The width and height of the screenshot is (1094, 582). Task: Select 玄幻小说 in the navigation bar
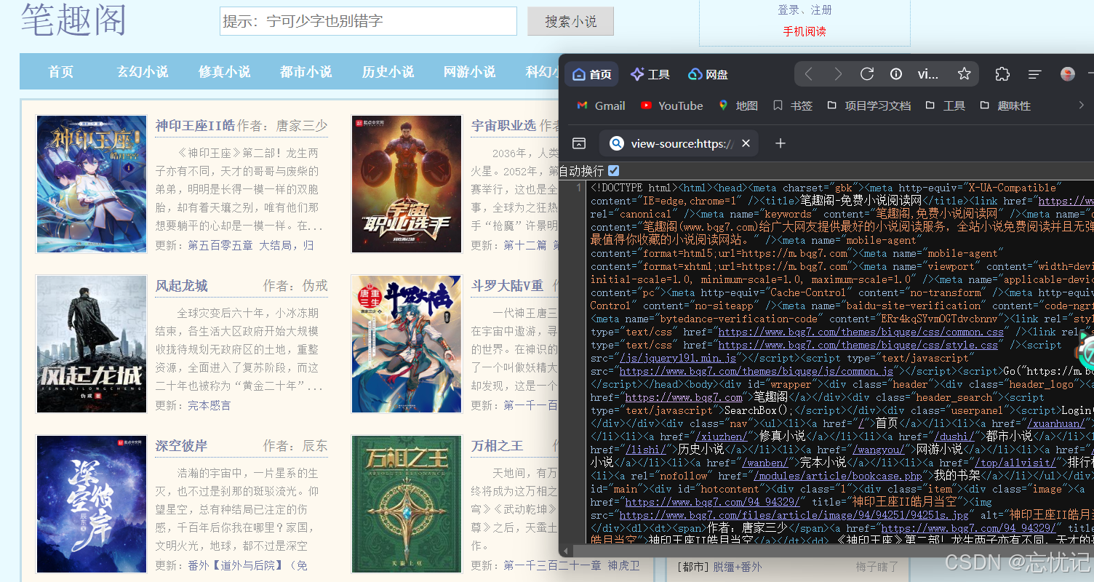143,72
